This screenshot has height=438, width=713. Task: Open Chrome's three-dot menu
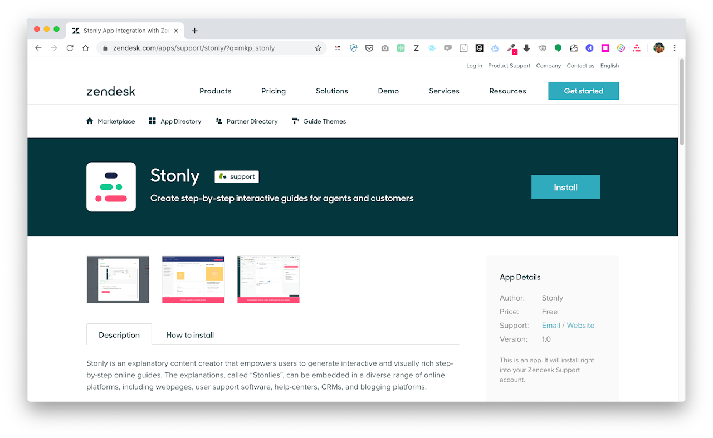tap(675, 48)
